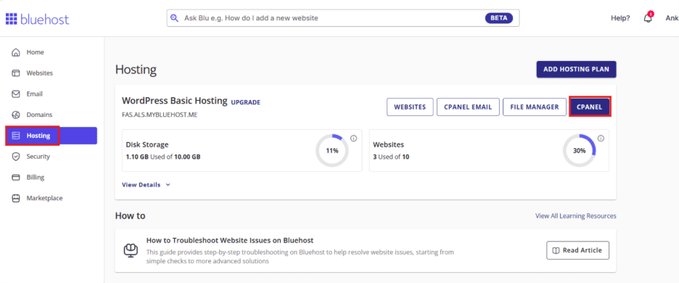Click the Marketplace store icon in sidebar
Viewport: 679px width, 283px height.
pos(16,198)
